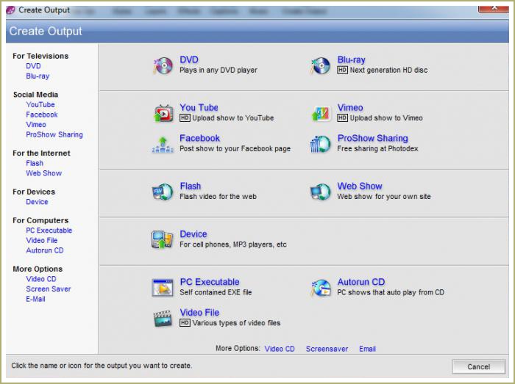
Task: Click the PC Executable window icon
Action: coord(163,287)
